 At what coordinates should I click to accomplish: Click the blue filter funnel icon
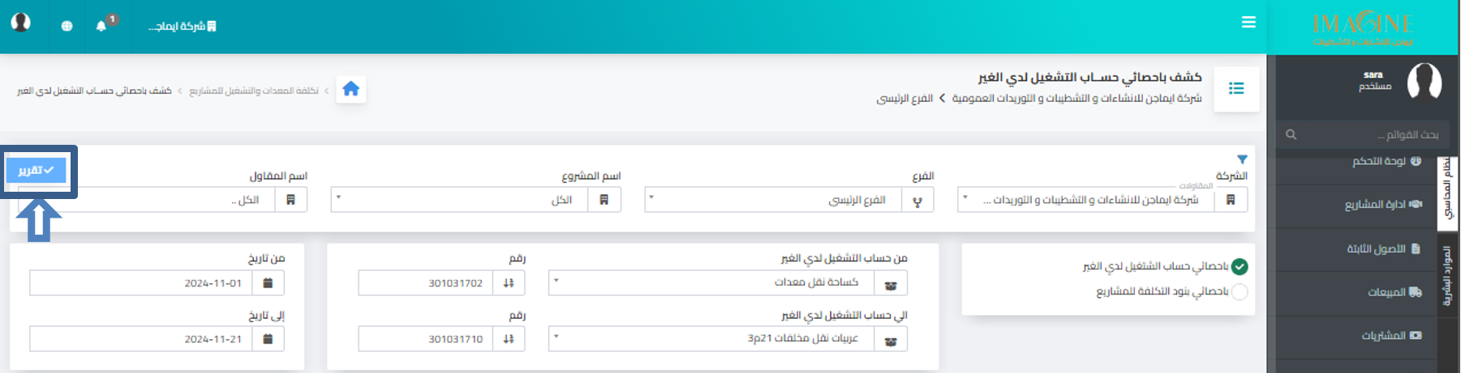coord(1242,159)
